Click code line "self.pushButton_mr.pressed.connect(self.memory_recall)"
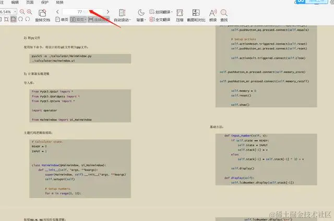This screenshot has width=334, height=221. coord(264,81)
